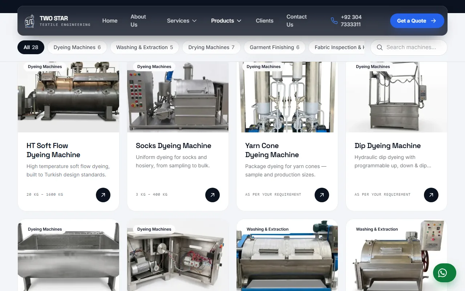Filter by Drying Machines category
This screenshot has height=291, width=465.
tap(211, 47)
